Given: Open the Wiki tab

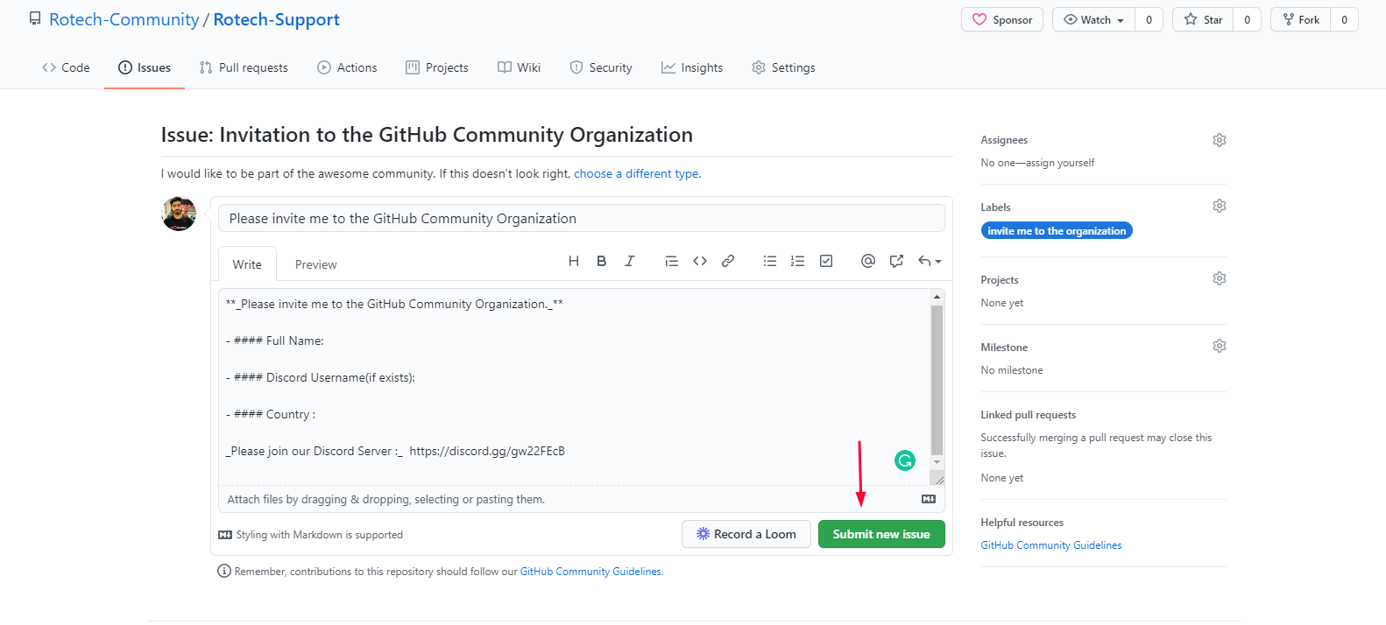Looking at the screenshot, I should [x=520, y=67].
